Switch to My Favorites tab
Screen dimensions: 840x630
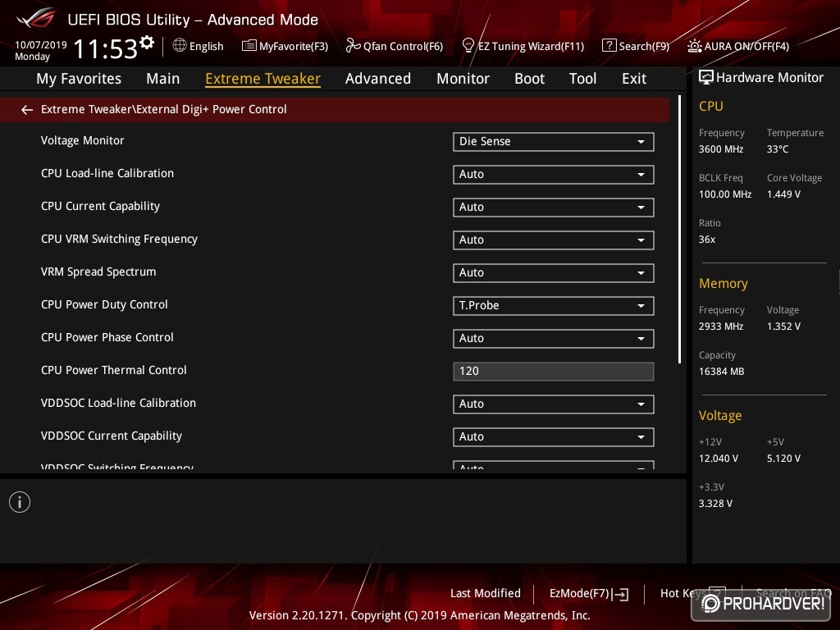79,79
